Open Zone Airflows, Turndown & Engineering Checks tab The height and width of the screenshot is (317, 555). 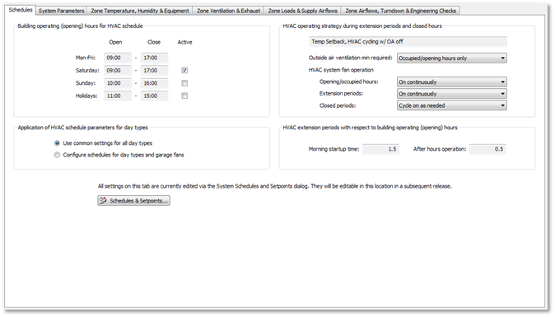pyautogui.click(x=400, y=11)
